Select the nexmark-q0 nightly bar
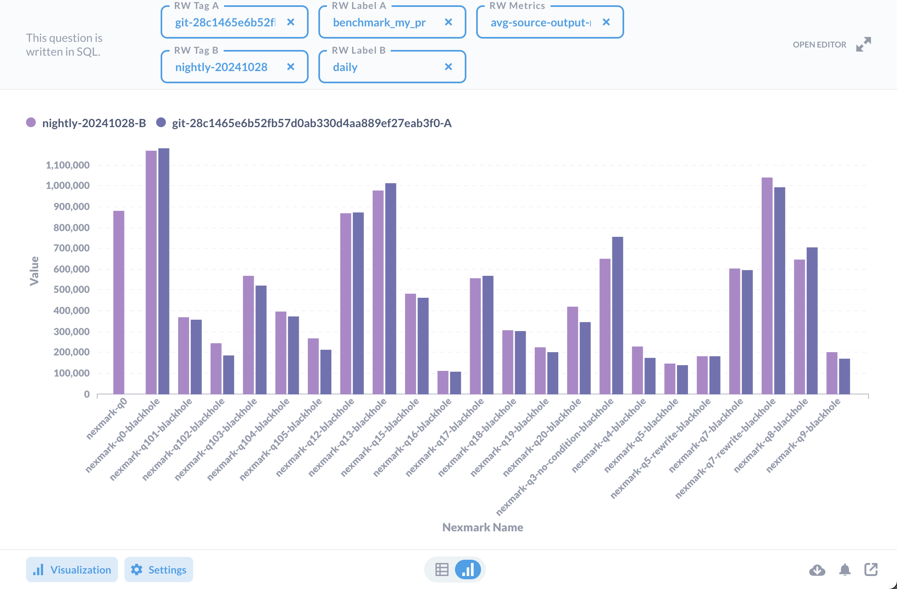The width and height of the screenshot is (897, 589). point(119,302)
